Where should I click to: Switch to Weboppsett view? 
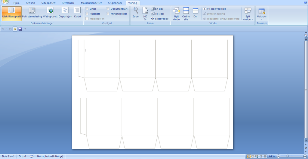(x=50, y=13)
